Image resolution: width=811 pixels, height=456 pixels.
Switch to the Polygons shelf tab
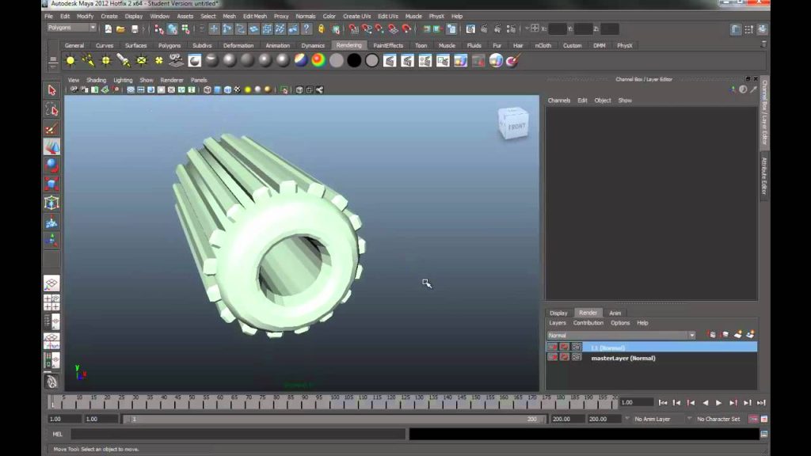[169, 45]
